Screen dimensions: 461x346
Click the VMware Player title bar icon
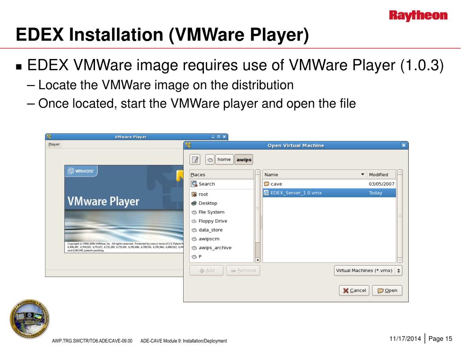coord(49,137)
